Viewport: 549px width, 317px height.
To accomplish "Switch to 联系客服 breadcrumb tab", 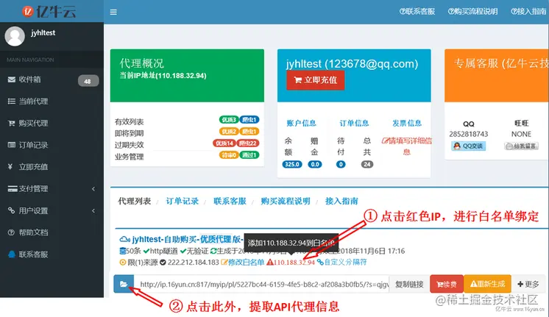I will point(230,202).
